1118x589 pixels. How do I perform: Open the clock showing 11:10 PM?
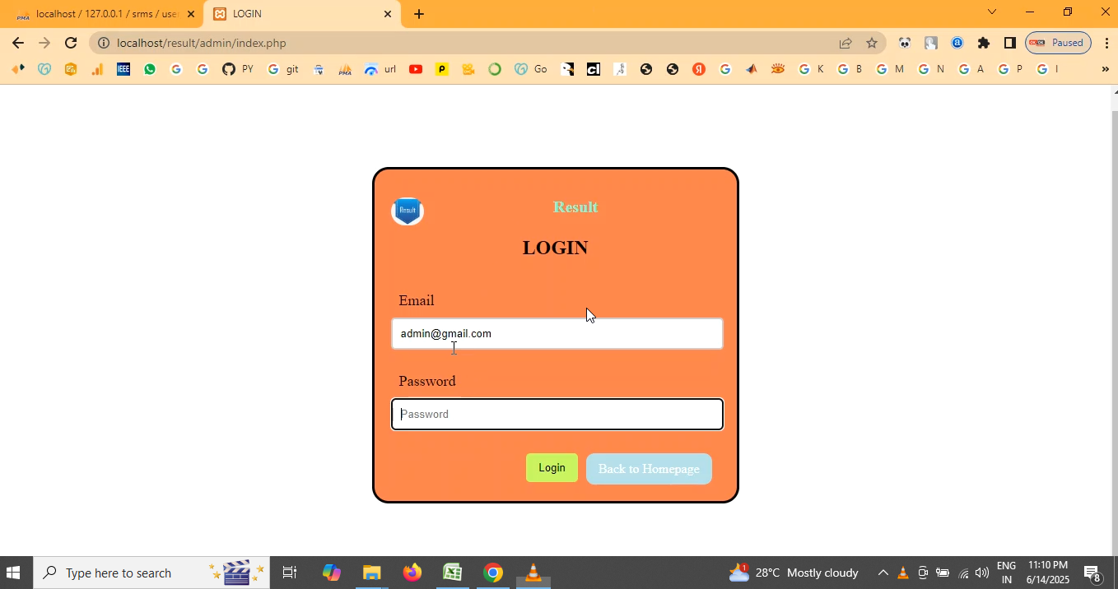pyautogui.click(x=1048, y=573)
